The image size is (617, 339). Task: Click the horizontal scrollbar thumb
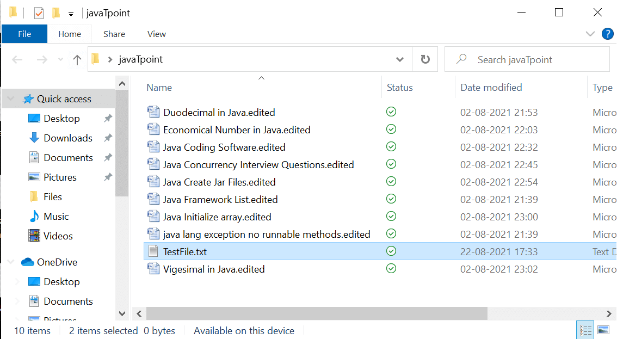pos(317,313)
